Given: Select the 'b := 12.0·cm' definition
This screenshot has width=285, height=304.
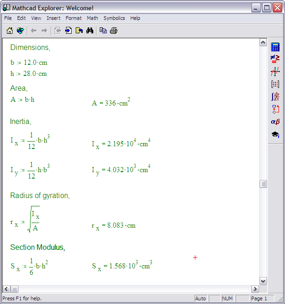Looking at the screenshot, I should (29, 62).
